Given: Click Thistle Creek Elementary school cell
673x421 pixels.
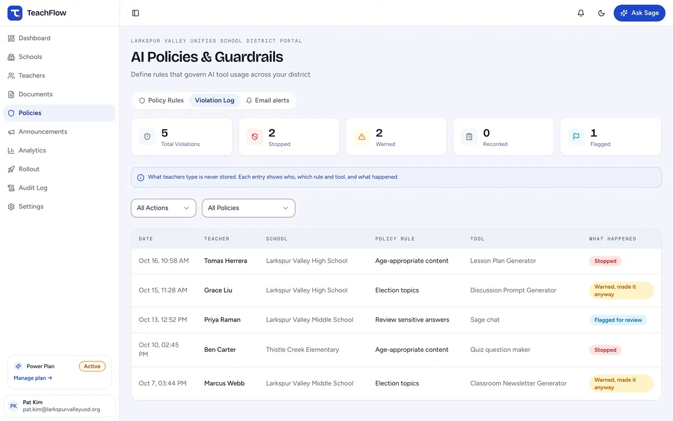Looking at the screenshot, I should pyautogui.click(x=302, y=350).
